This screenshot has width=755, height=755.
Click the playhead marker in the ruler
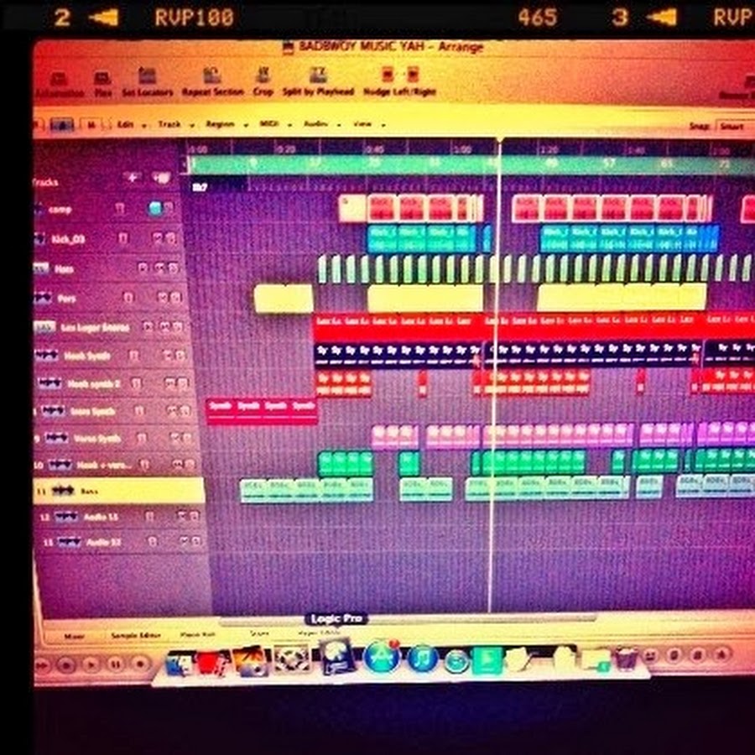click(x=500, y=141)
